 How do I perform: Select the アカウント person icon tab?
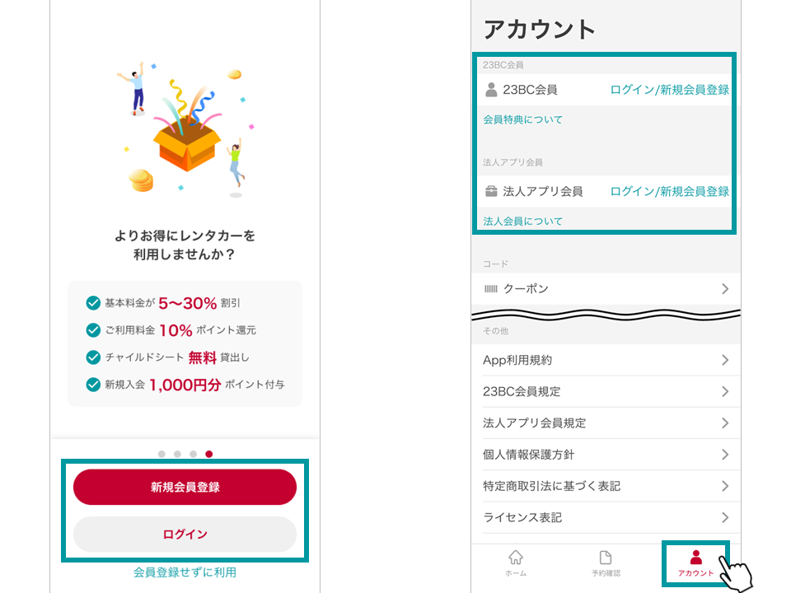pyautogui.click(x=696, y=558)
